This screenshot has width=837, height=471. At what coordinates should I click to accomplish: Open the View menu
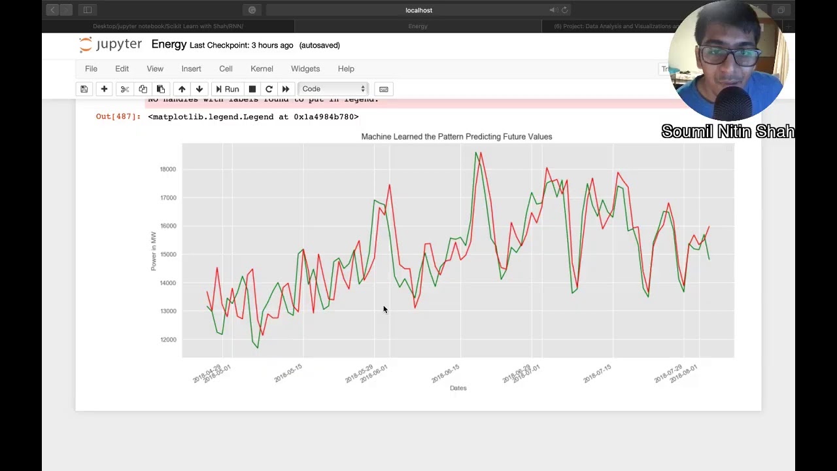[155, 69]
